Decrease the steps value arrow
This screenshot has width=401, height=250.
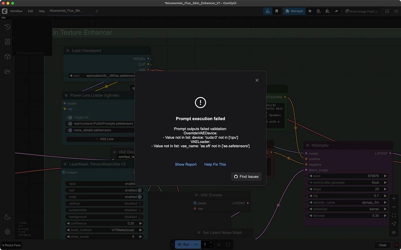click(x=310, y=189)
